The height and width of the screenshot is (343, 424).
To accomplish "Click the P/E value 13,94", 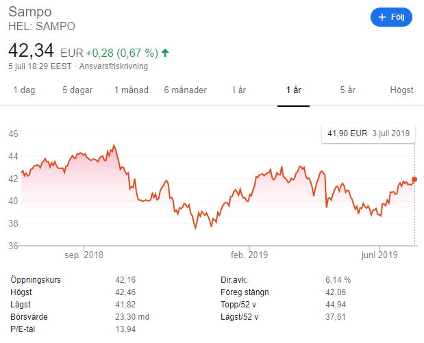I will pyautogui.click(x=125, y=329).
